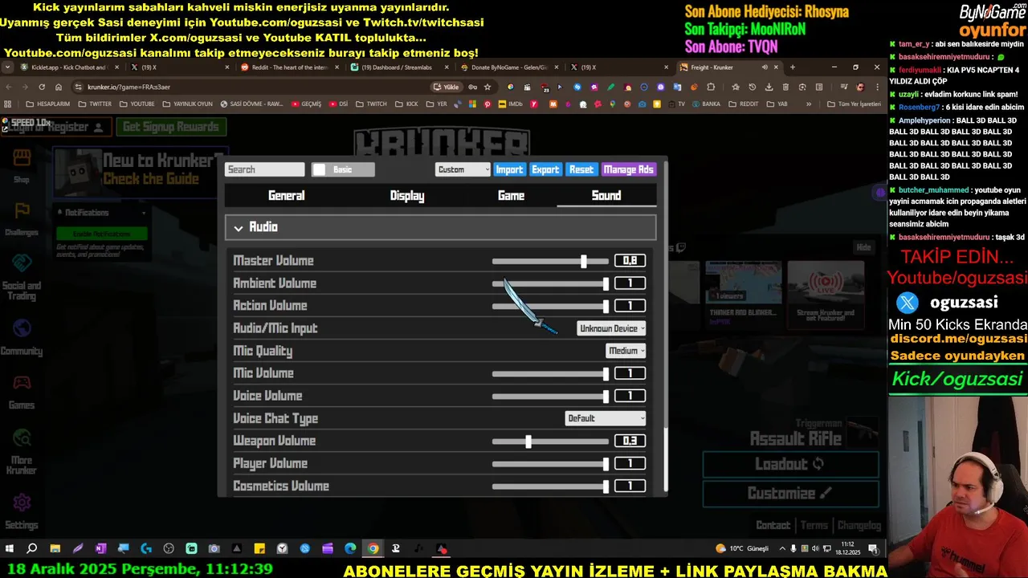Image resolution: width=1028 pixels, height=578 pixels.
Task: Open the YAYINLIK OYUN bookmarks folder
Action: click(187, 104)
